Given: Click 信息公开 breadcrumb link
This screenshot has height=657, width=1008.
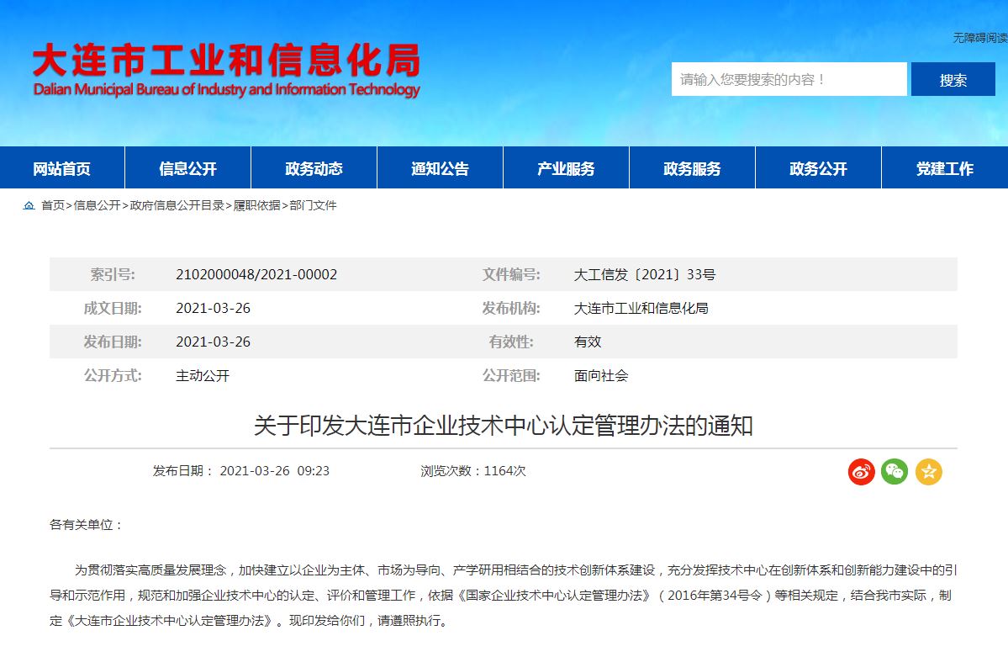Looking at the screenshot, I should pos(97,205).
